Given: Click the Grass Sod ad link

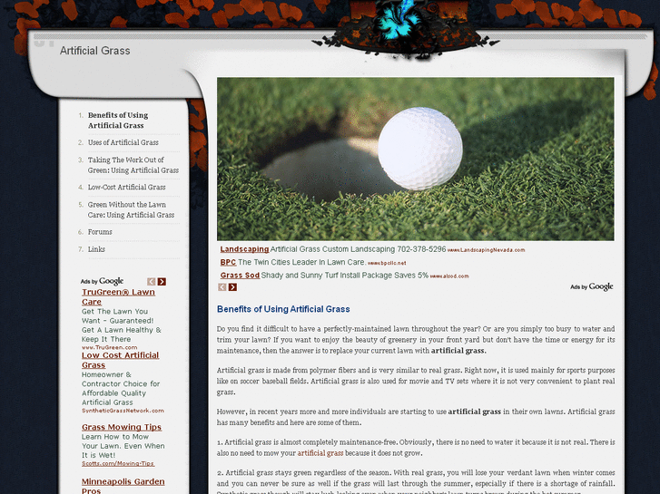Looking at the screenshot, I should coord(240,276).
